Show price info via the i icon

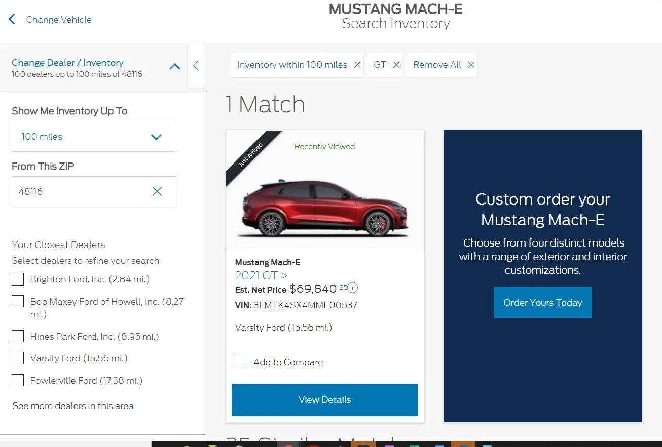click(x=352, y=288)
